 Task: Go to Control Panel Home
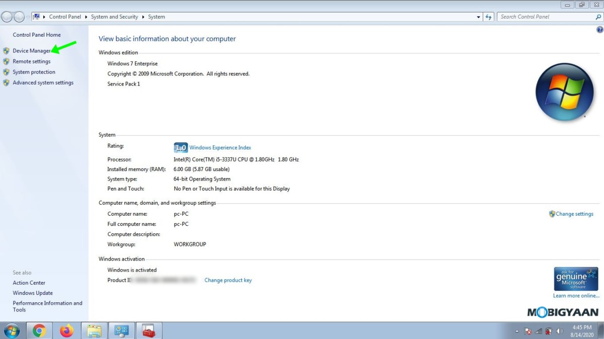coord(37,35)
